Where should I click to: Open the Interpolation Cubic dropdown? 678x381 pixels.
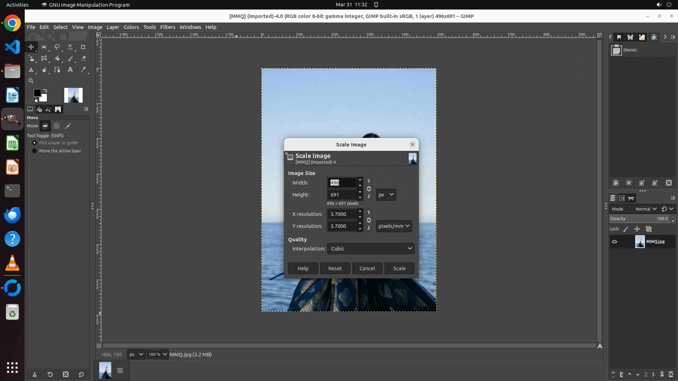click(x=370, y=249)
